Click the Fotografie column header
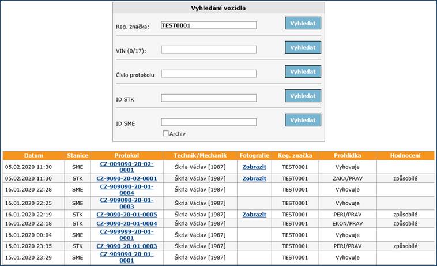437x266 pixels. (x=254, y=156)
